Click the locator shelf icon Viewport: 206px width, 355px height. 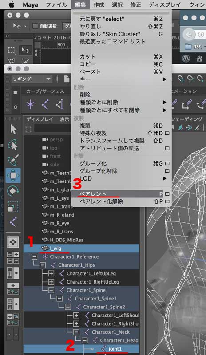coord(30,105)
